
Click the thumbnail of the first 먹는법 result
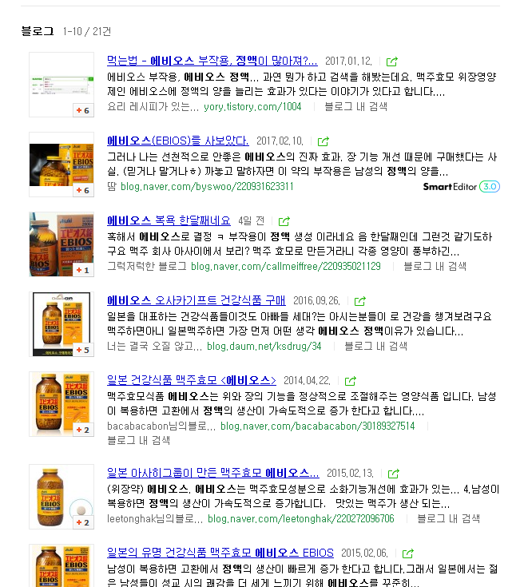[x=62, y=85]
